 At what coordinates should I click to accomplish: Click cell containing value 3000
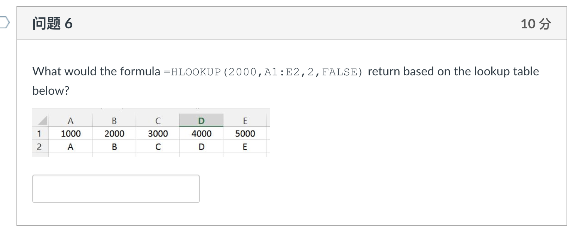158,133
